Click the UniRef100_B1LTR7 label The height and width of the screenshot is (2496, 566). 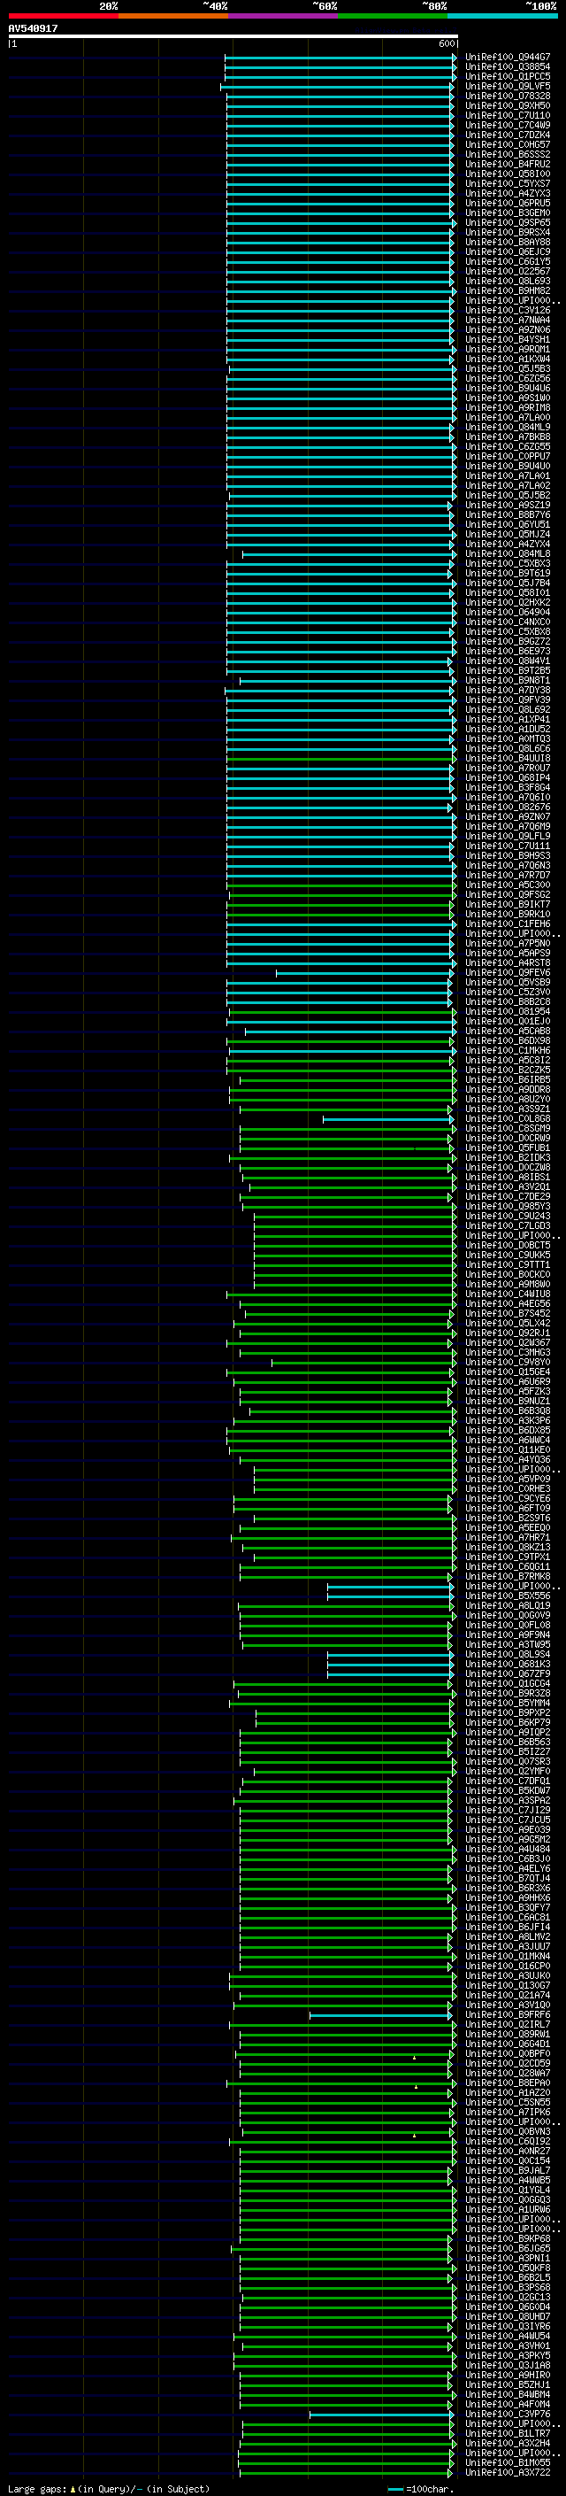pos(508,2434)
